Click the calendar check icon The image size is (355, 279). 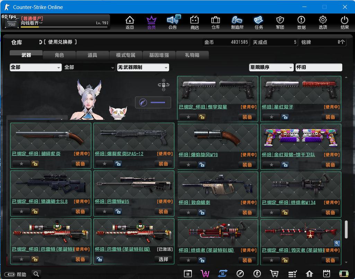(x=327, y=274)
